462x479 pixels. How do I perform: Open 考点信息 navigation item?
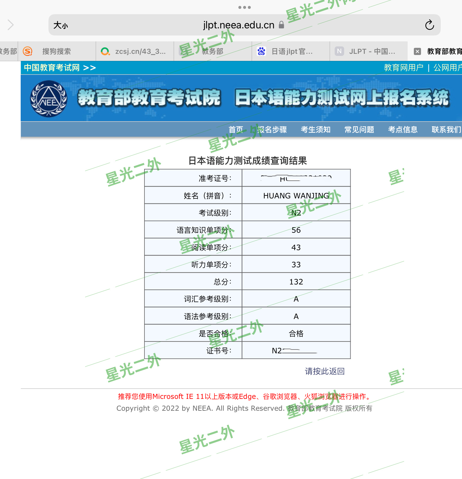403,130
